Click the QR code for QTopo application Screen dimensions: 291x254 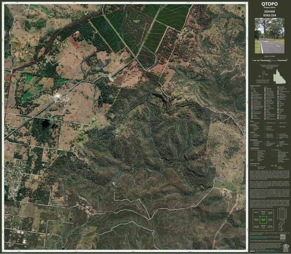283,237
